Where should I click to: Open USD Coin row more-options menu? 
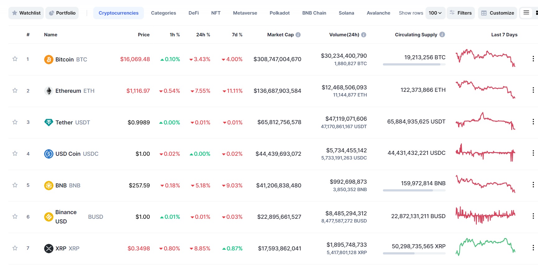click(x=533, y=153)
